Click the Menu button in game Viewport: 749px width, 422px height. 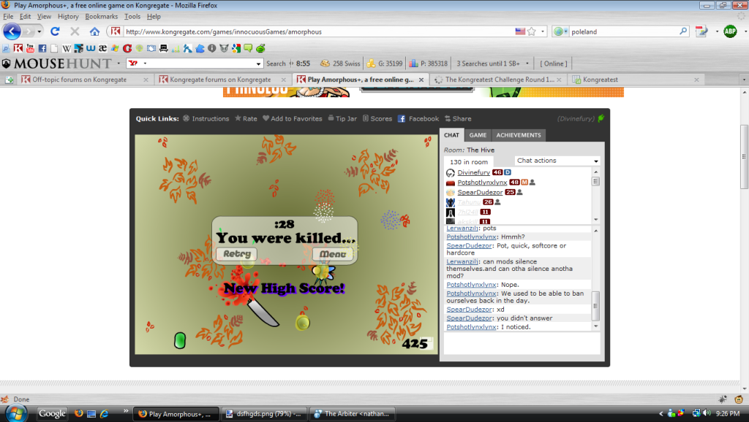333,254
